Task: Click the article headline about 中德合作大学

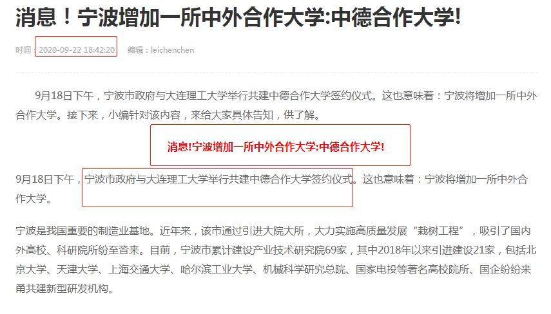Action: pos(238,17)
